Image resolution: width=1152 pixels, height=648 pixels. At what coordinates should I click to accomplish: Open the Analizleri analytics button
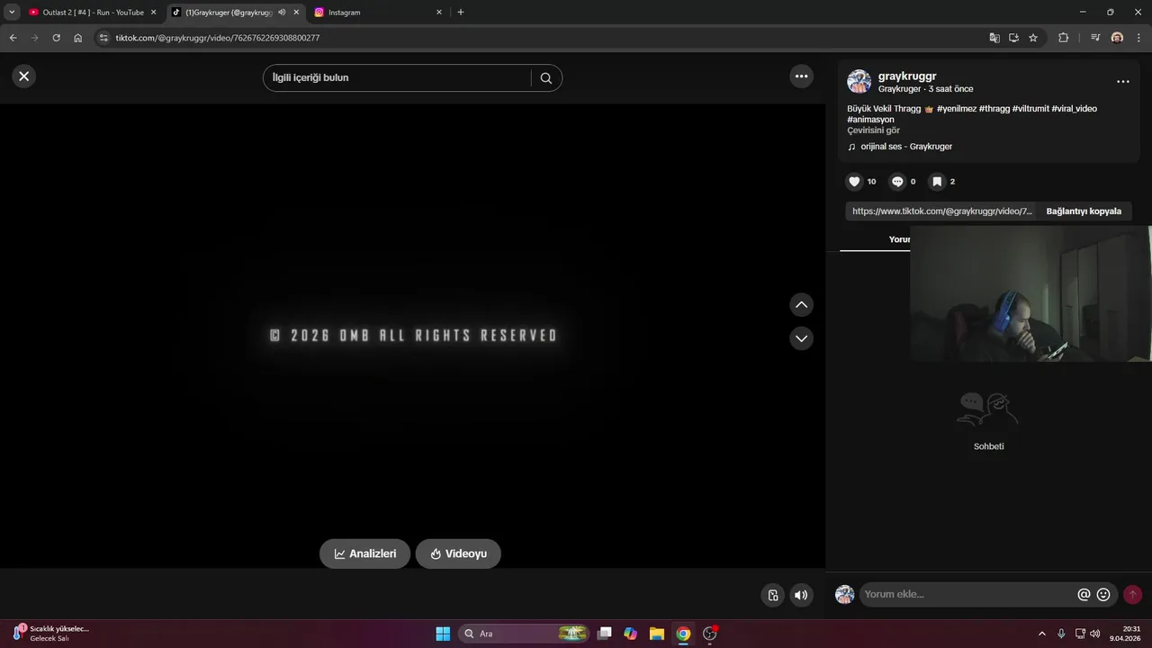tap(364, 553)
